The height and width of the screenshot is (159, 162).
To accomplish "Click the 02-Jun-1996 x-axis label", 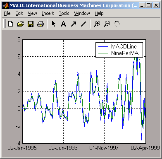I will pos(63,148).
